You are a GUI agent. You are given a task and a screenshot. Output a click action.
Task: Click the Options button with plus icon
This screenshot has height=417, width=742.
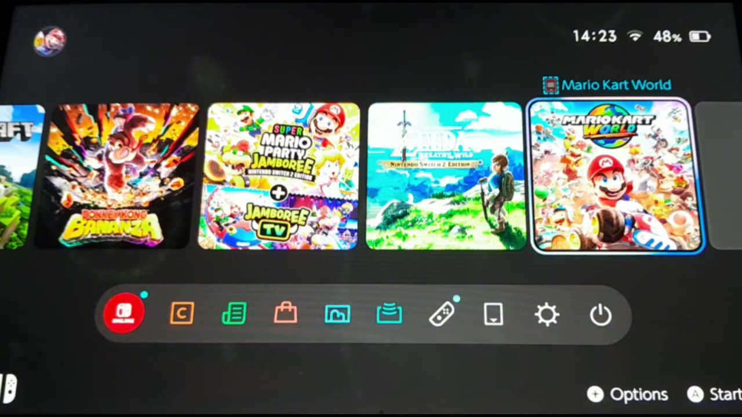627,394
